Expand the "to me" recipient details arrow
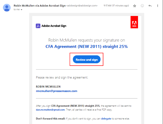The width and height of the screenshot is (163, 124). point(22,10)
